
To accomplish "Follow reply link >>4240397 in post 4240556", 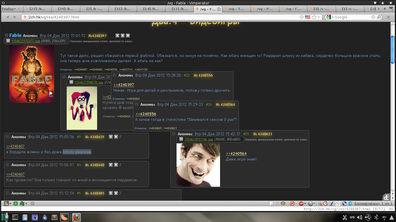I will point(124,85).
